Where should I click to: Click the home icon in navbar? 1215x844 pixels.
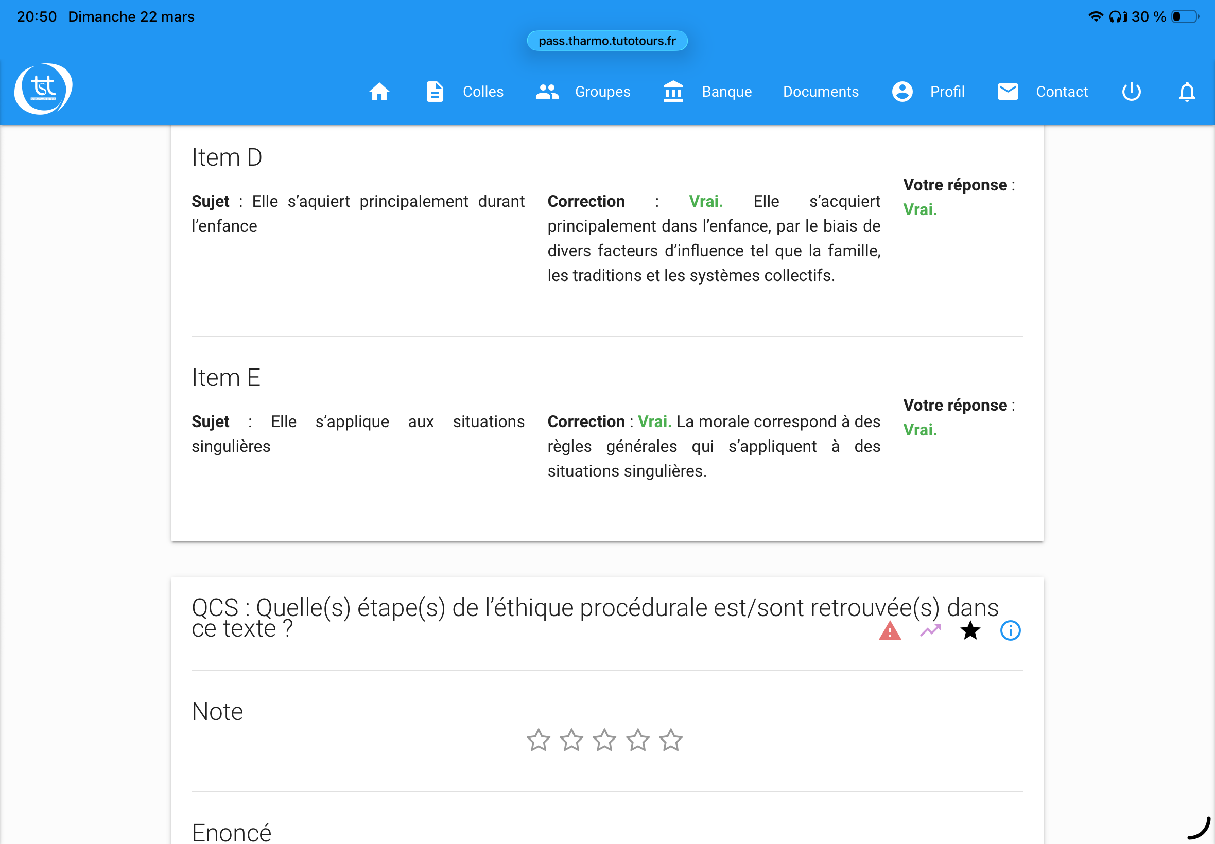(x=379, y=92)
